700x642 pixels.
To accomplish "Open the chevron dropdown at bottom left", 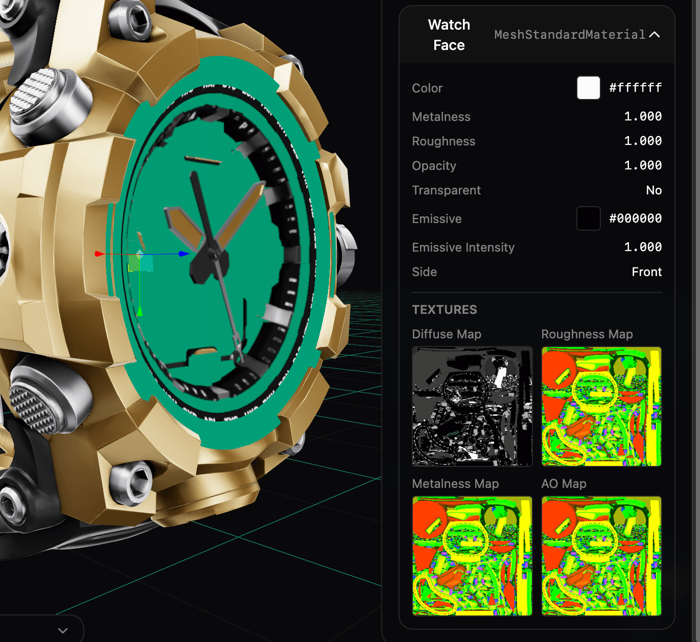I will pos(63,630).
